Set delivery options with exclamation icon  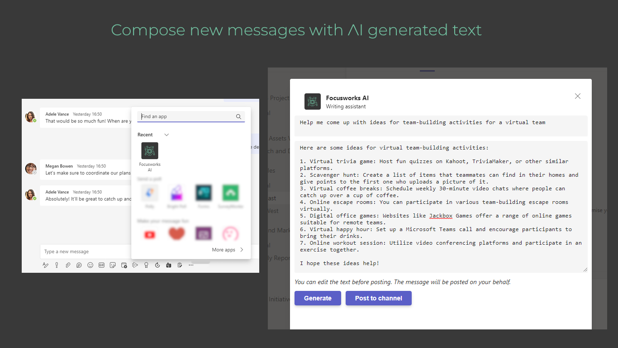pos(57,265)
